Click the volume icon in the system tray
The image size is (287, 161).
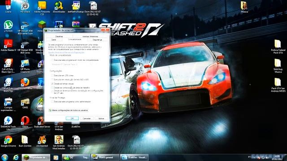coord(267,157)
